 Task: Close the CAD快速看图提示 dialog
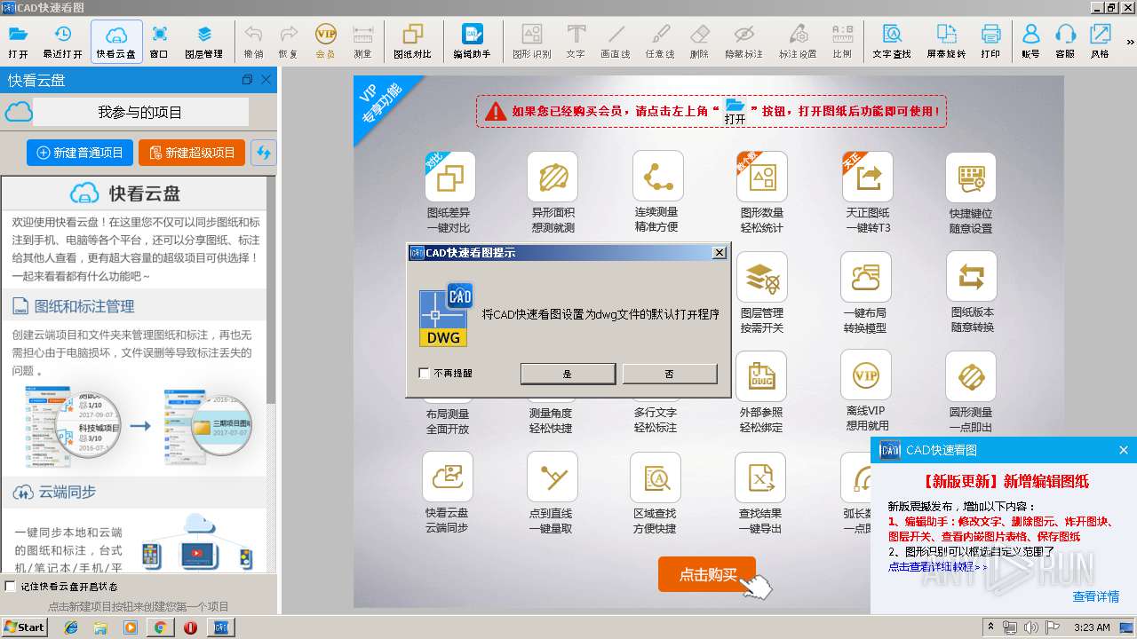pos(720,253)
